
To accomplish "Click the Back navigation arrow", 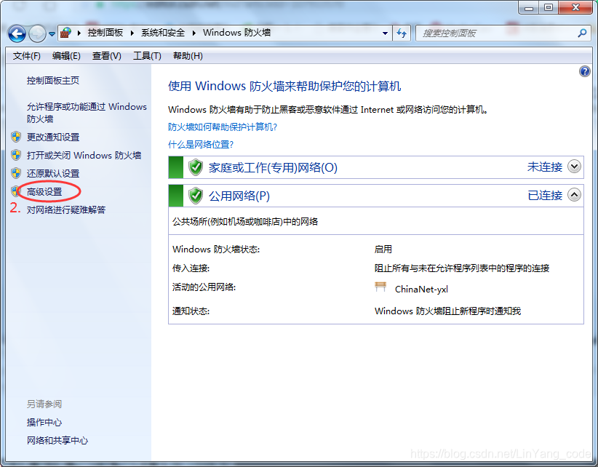I will (x=17, y=33).
